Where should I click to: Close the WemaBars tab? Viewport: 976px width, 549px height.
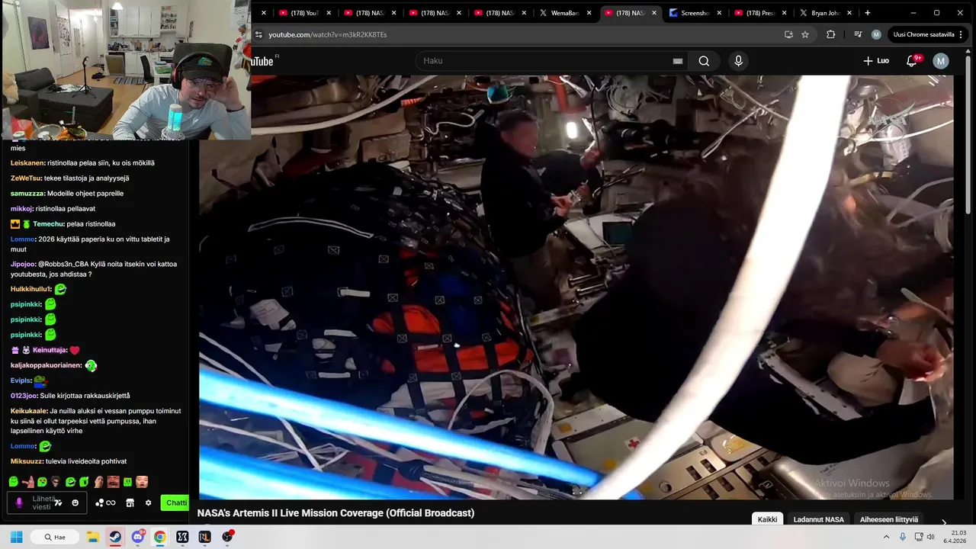tap(589, 13)
